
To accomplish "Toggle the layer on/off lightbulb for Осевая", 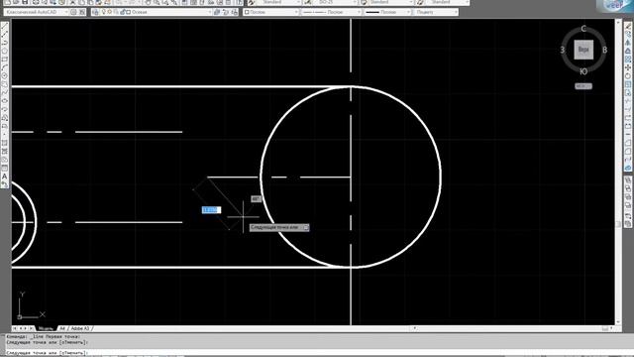I will (103, 12).
